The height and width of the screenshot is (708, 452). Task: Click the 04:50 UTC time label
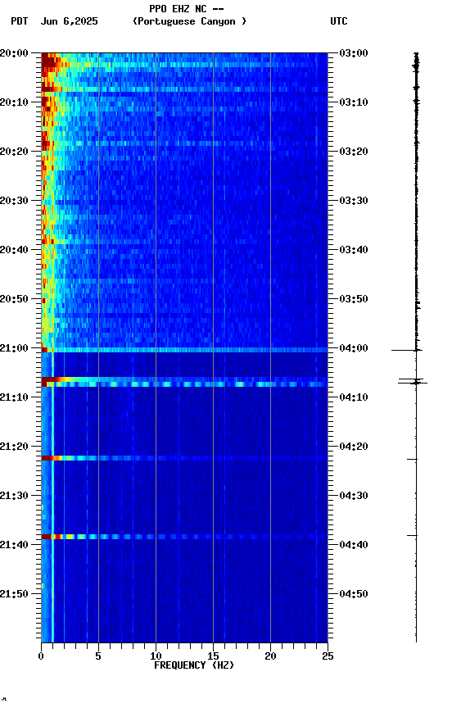354,594
